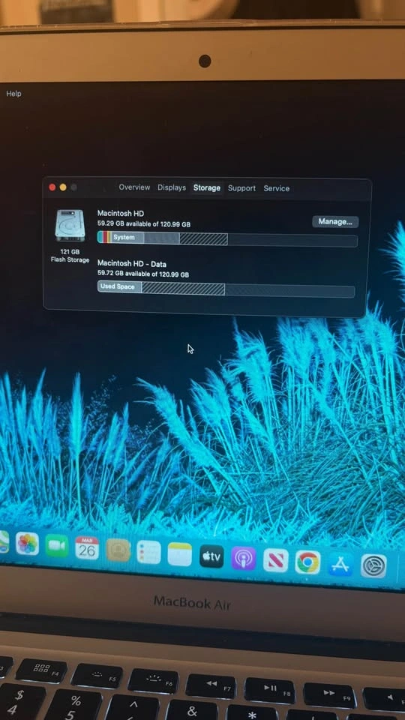
Task: Click the "Macintosh HD - Data" volume name
Action: click(132, 264)
